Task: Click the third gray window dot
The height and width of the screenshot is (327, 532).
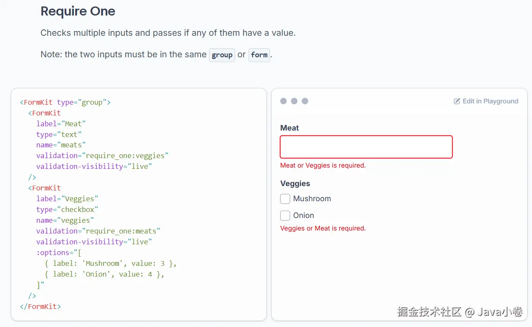Action: (305, 101)
